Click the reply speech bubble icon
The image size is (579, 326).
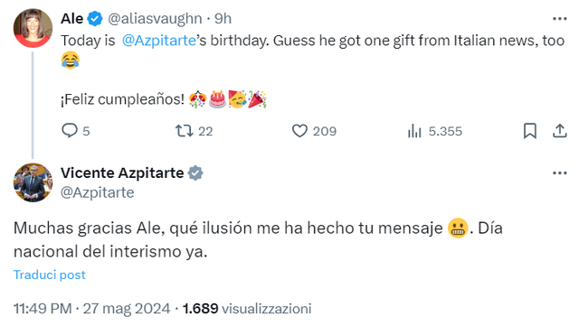coord(69,131)
